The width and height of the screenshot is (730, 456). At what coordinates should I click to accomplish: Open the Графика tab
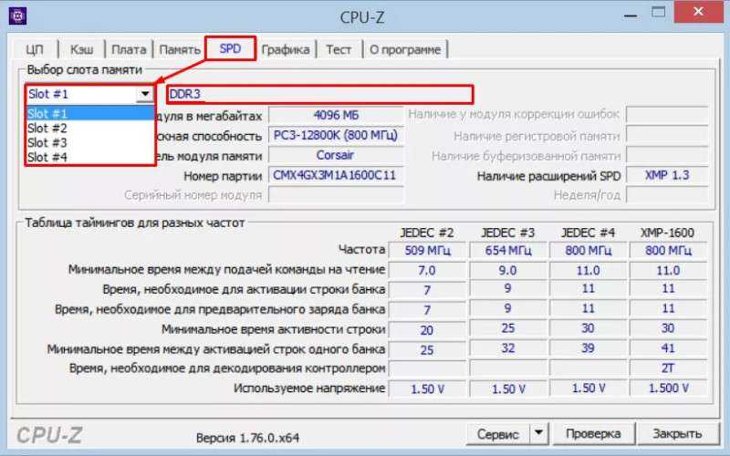click(286, 49)
